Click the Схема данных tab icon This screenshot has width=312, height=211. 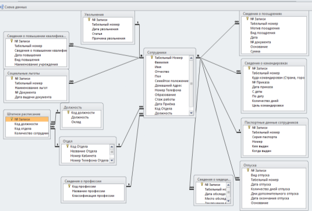2,7
